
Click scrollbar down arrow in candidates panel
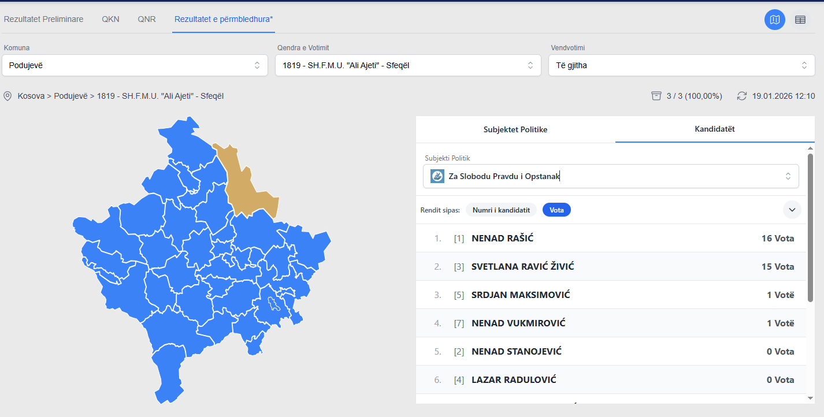[811, 398]
